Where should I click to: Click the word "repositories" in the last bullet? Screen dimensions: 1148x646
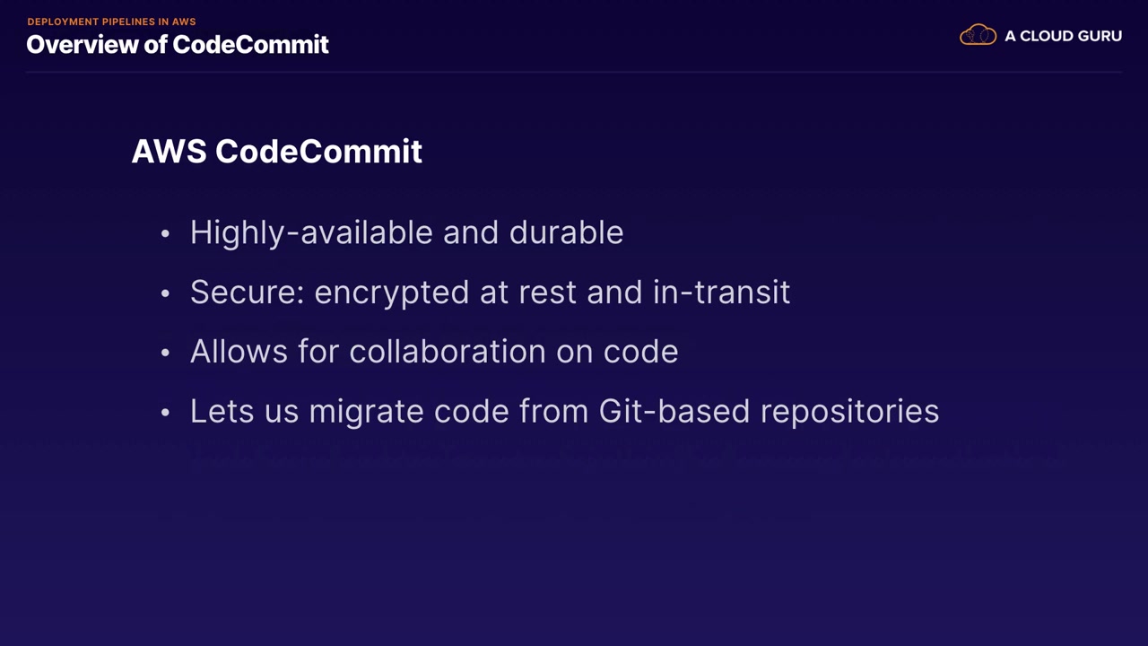click(x=849, y=411)
